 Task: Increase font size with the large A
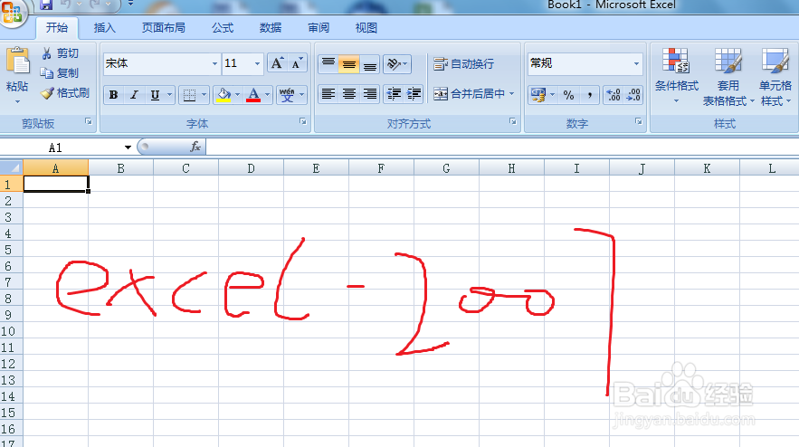point(277,63)
